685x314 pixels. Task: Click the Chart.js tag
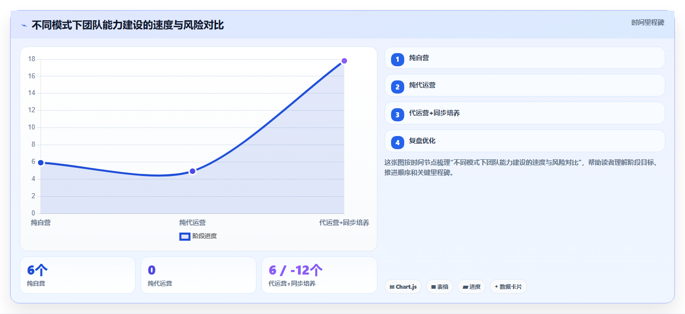click(x=403, y=287)
